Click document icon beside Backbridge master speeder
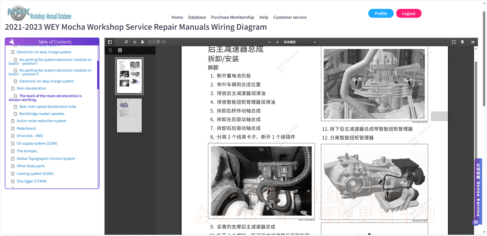487x236 pixels. (15, 114)
